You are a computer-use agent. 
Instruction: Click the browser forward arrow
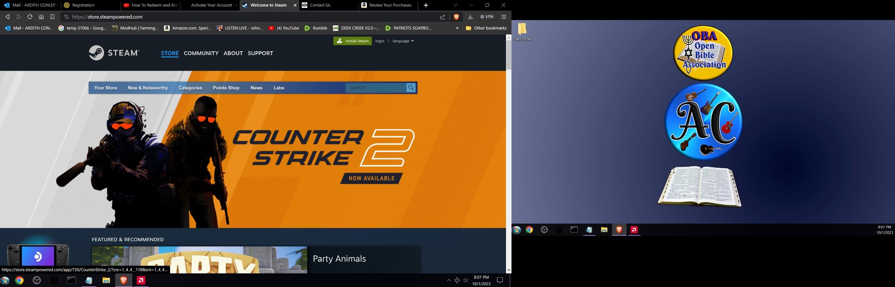(x=19, y=17)
